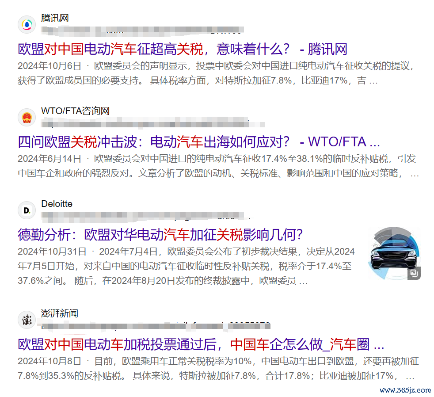434x397 pixels.
Task: Click the date 2024年10月31日 in snippet
Action: [x=52, y=252]
